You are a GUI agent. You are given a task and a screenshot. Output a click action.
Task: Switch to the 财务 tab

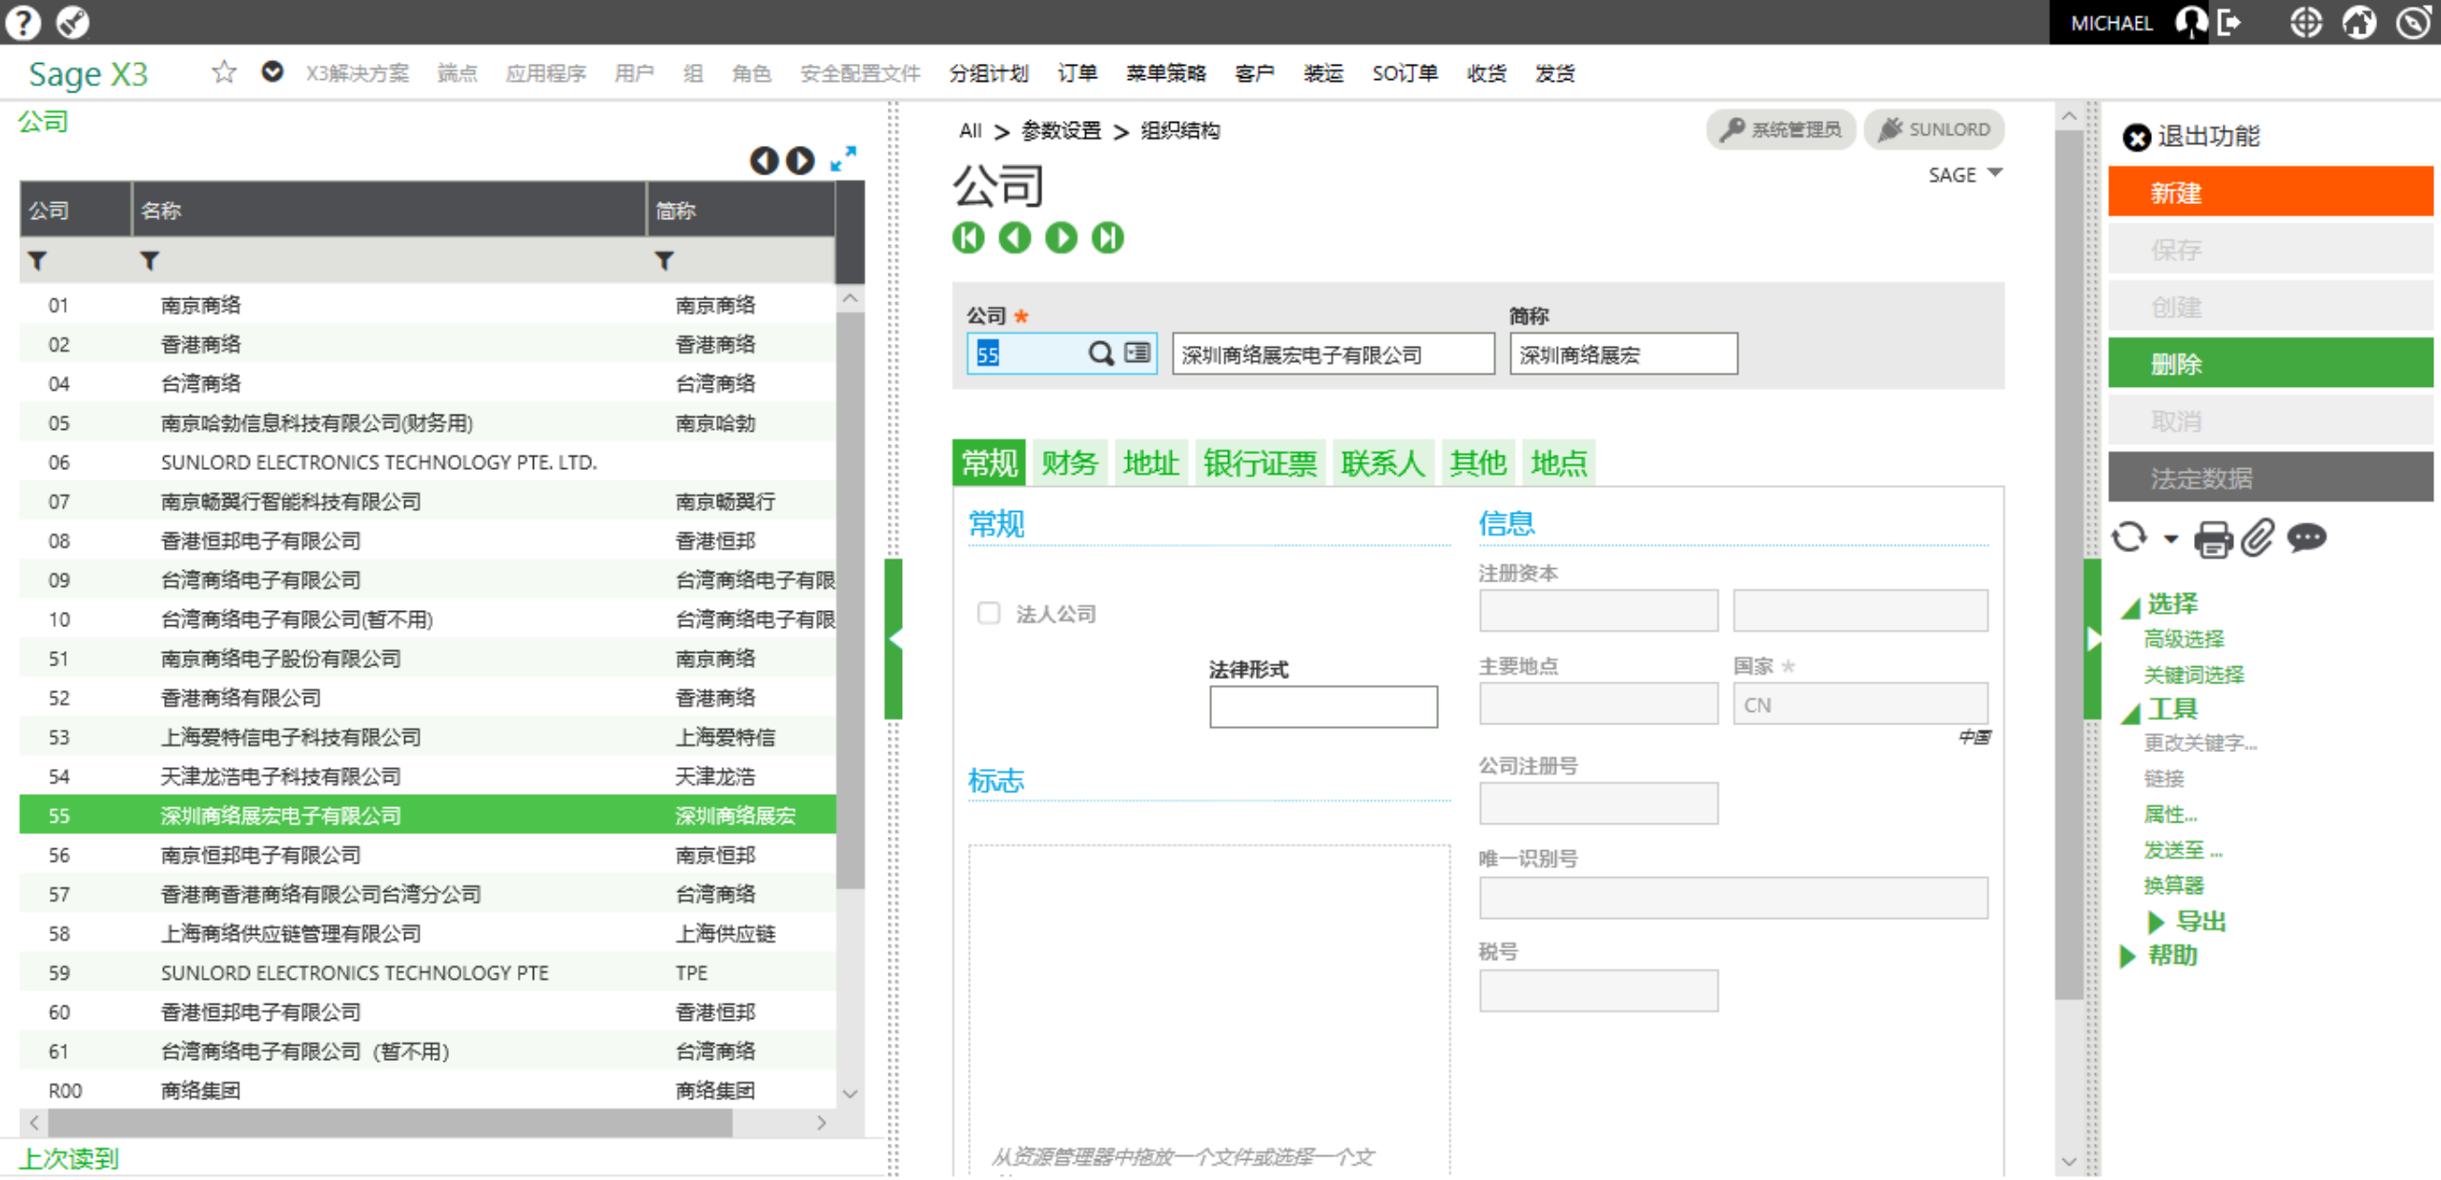tap(1069, 463)
